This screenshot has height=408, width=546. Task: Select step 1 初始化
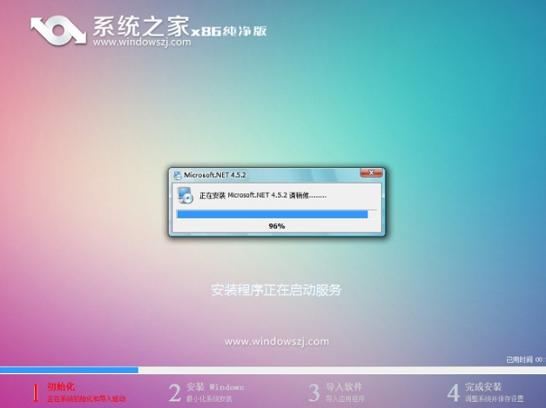[60, 385]
